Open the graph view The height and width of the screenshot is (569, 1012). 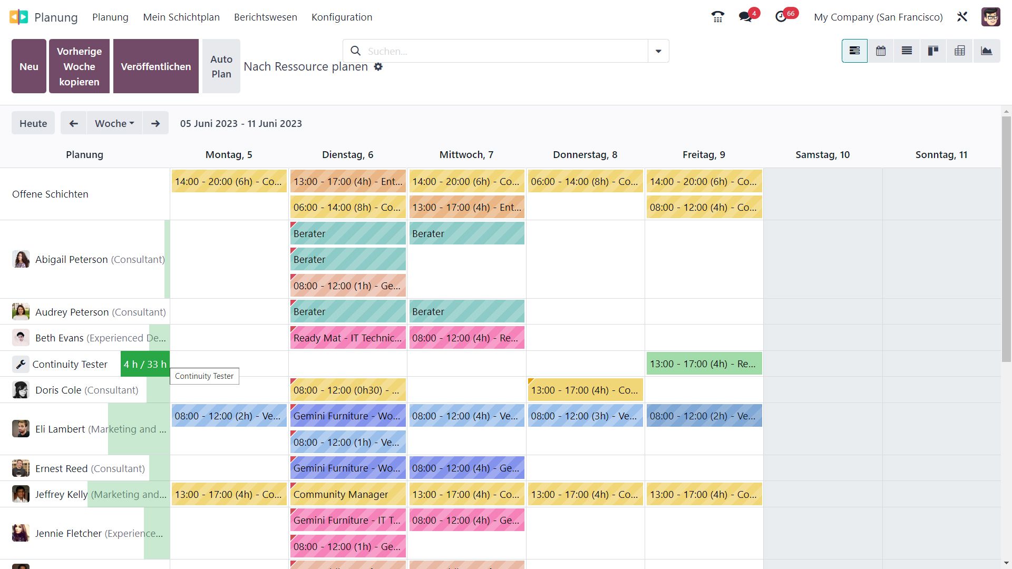pos(986,51)
